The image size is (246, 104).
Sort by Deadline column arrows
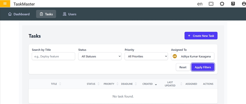[136, 84]
